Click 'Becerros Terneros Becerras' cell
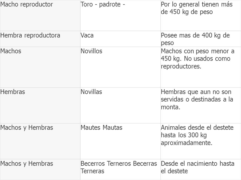 (x=120, y=169)
